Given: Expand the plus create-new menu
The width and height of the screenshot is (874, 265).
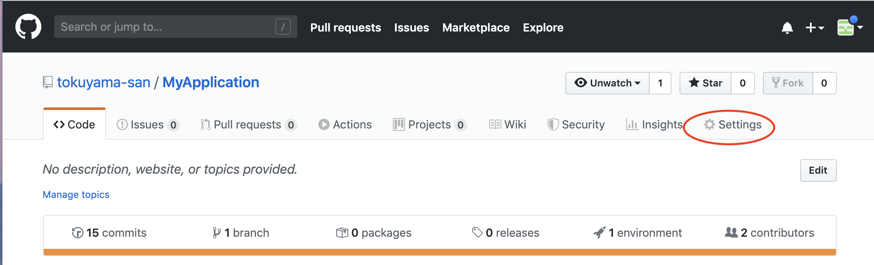Looking at the screenshot, I should [814, 27].
